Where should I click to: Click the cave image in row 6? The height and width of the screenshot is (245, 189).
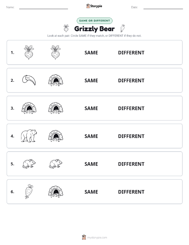pyautogui.click(x=56, y=192)
